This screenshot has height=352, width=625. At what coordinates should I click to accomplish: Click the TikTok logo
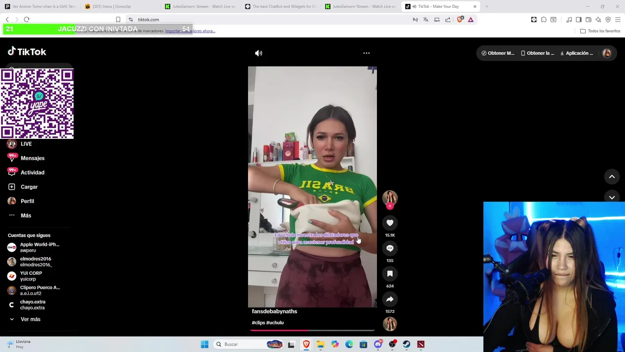click(27, 52)
